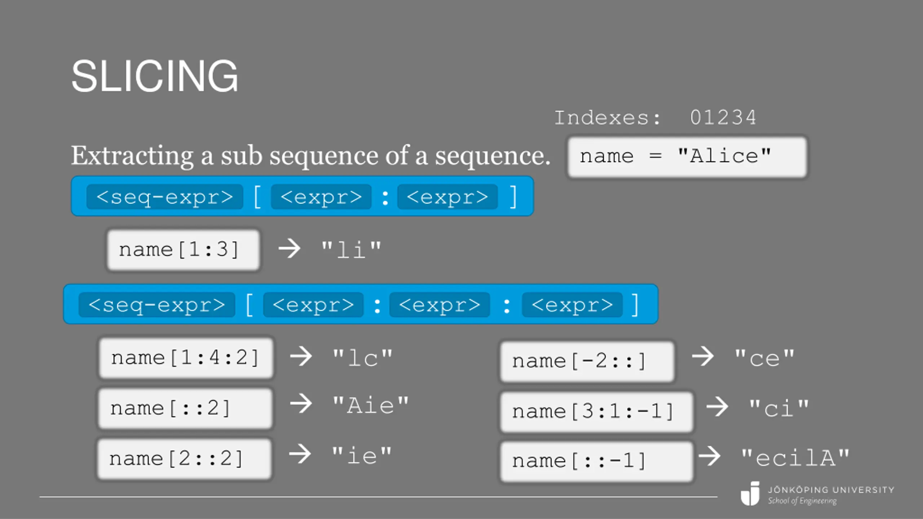This screenshot has height=519, width=923.
Task: Select the name = "Alice" code box
Action: click(687, 157)
